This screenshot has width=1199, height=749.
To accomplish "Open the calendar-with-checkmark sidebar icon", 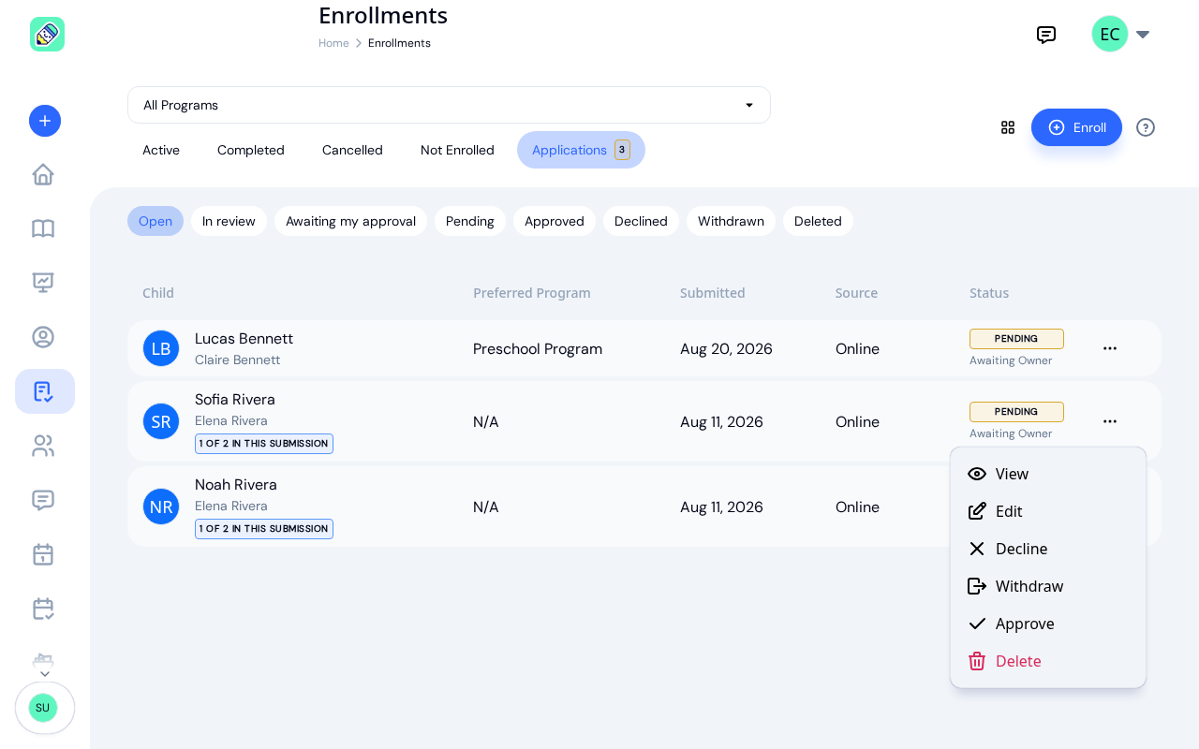I will click(43, 609).
